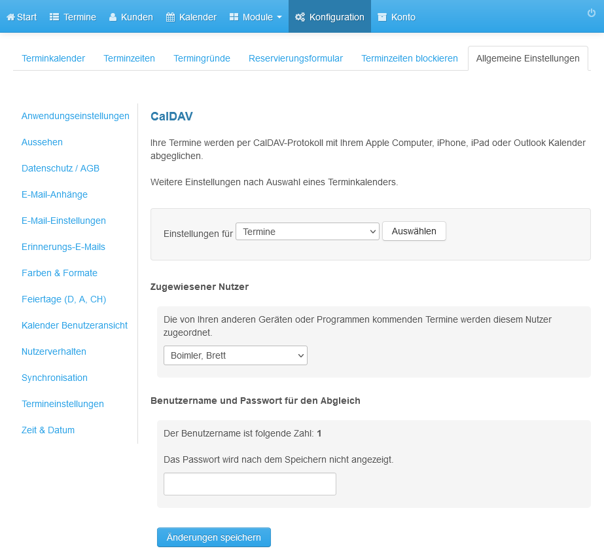This screenshot has width=604, height=555.
Task: Open Datenschutz / AGB link
Action: (60, 168)
